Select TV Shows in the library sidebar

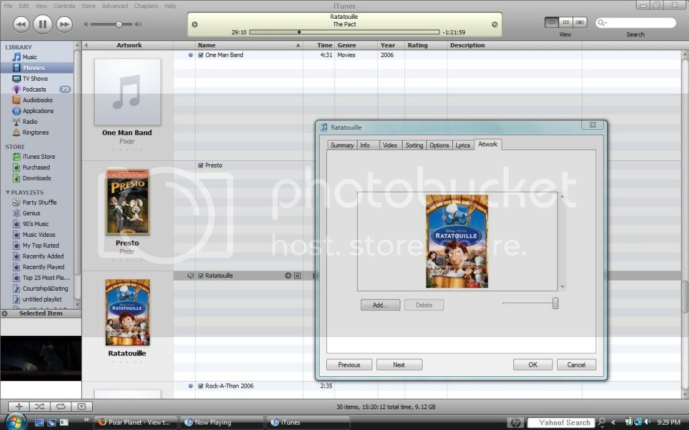point(35,79)
